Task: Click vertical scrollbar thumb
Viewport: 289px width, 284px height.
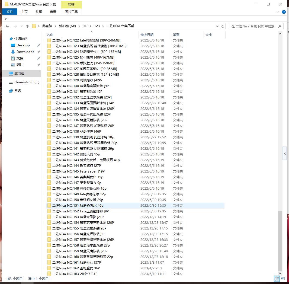Action: pos(280,241)
